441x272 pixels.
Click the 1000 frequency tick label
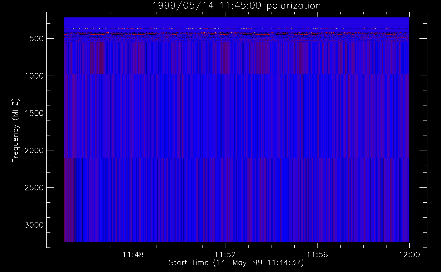tap(34, 76)
